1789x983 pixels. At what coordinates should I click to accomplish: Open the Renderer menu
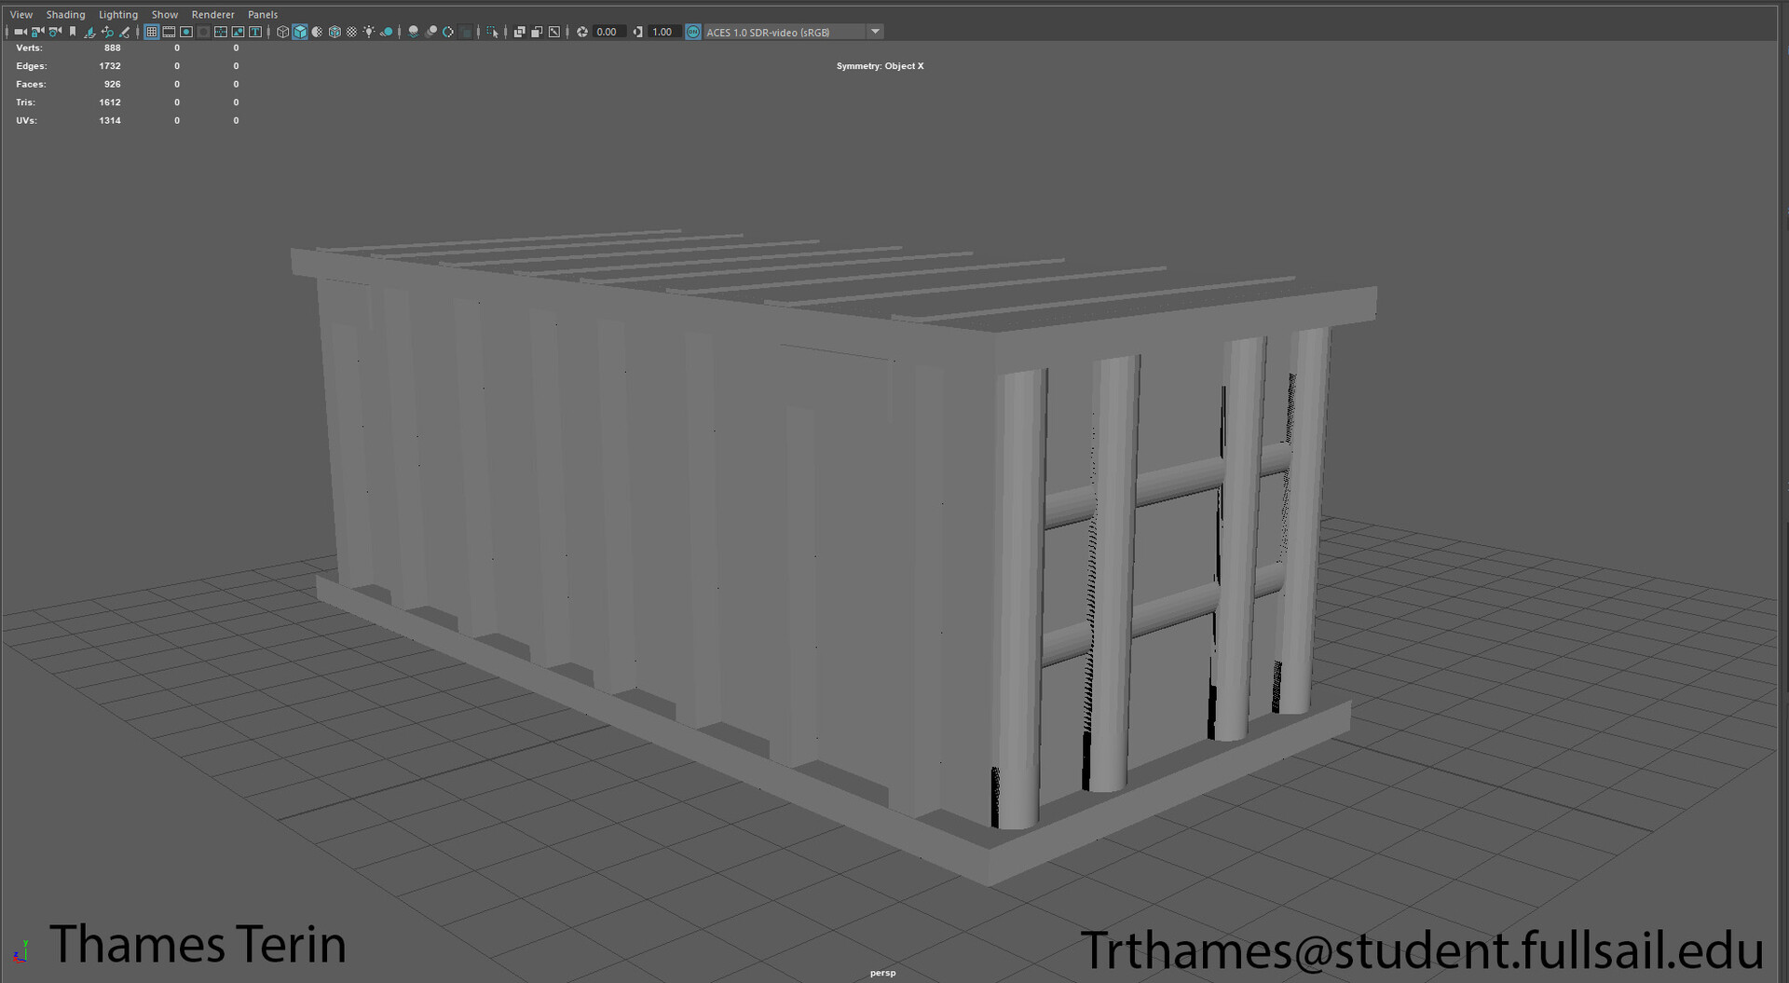(x=213, y=15)
